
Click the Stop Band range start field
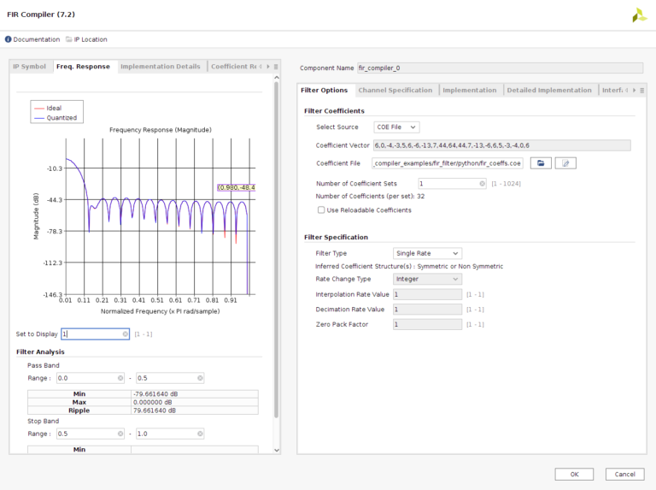90,434
